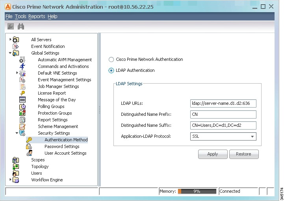Click the Scheme Management clipboard icon
This screenshot has width=284, height=201.
click(22, 126)
